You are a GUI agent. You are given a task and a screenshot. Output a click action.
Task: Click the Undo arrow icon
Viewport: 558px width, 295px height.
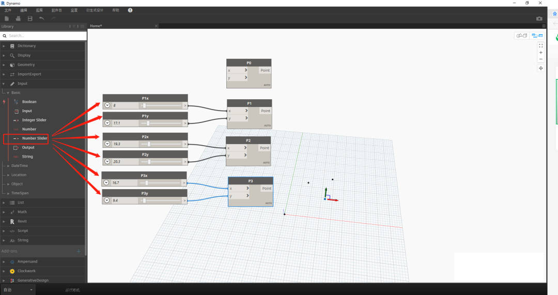[x=42, y=19]
